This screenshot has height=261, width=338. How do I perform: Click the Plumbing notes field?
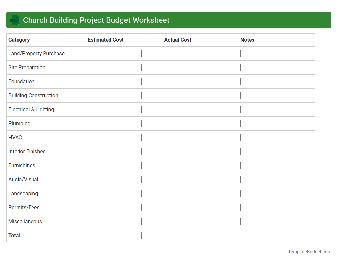pos(267,123)
